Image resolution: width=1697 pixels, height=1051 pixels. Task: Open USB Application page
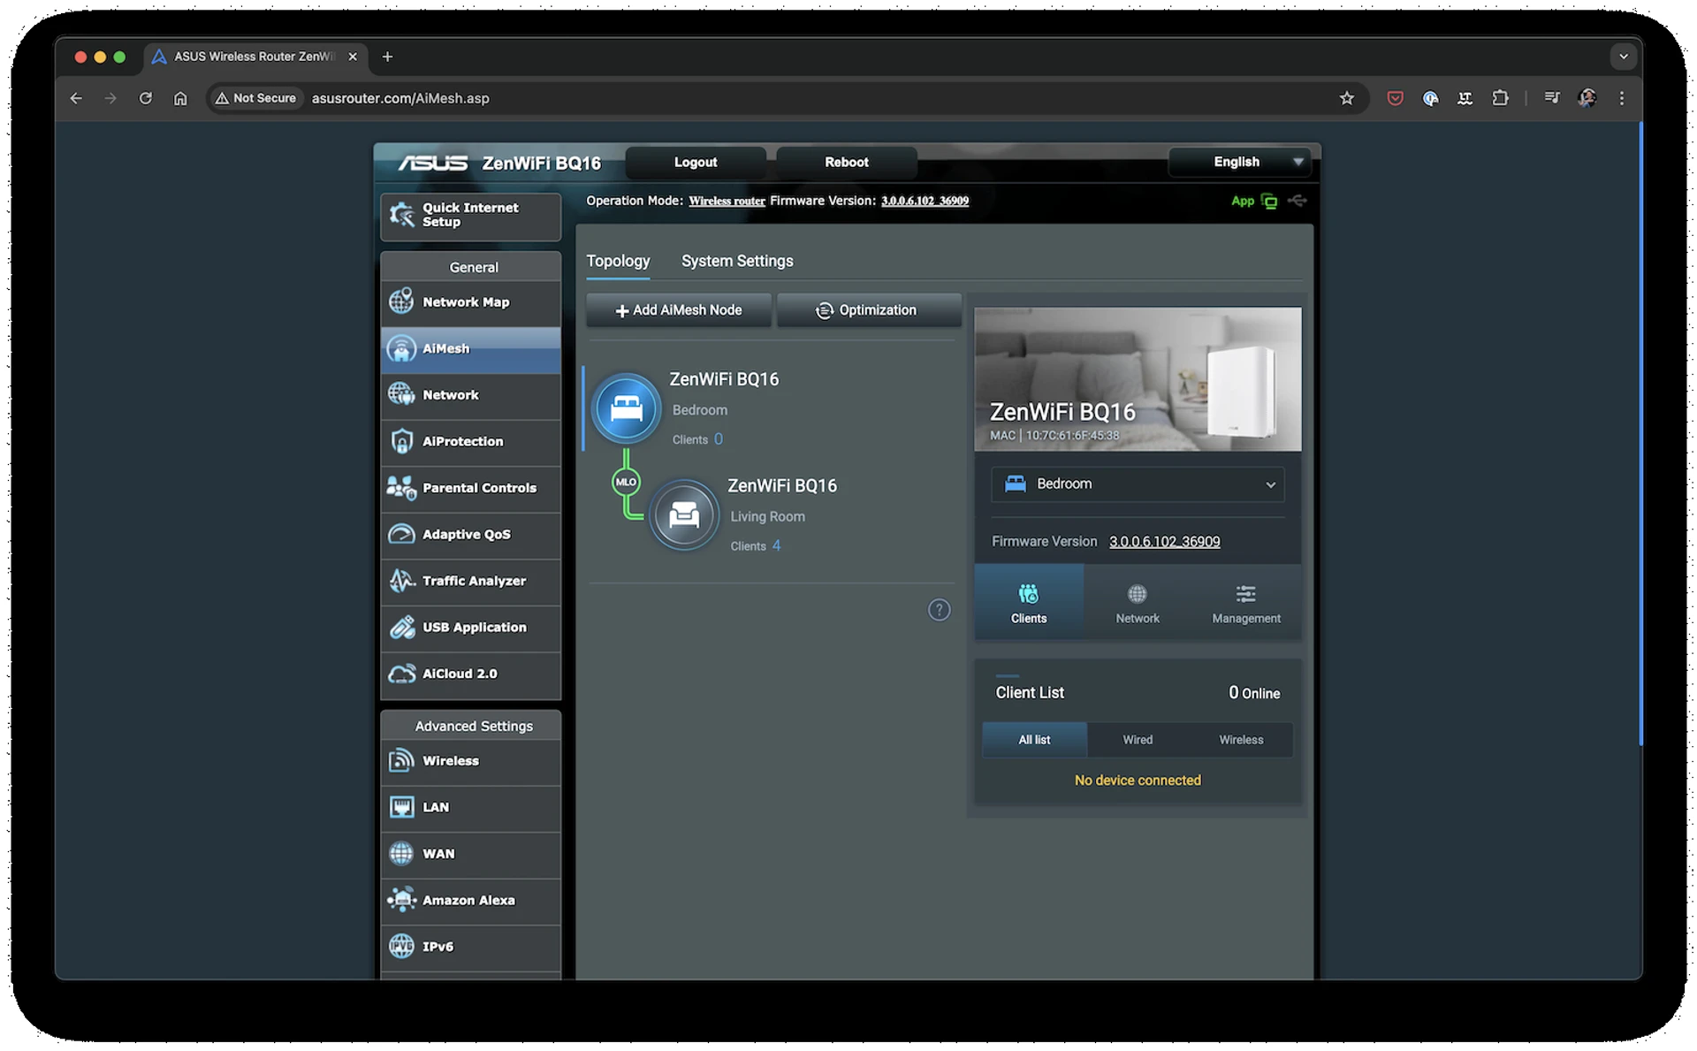[470, 628]
